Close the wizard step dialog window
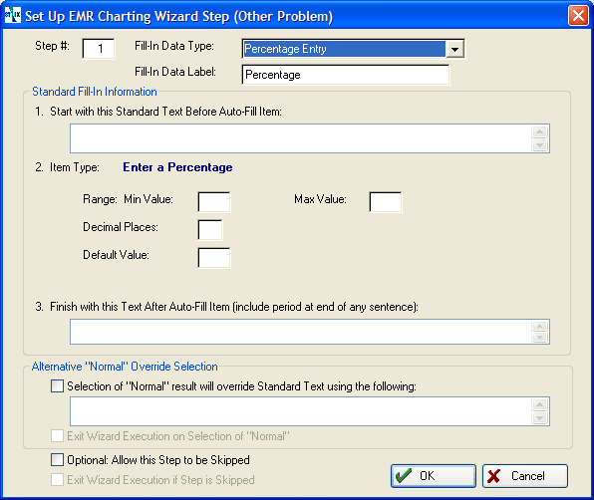 click(578, 16)
